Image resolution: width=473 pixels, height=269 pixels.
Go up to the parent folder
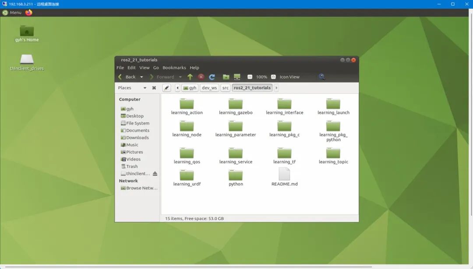190,77
